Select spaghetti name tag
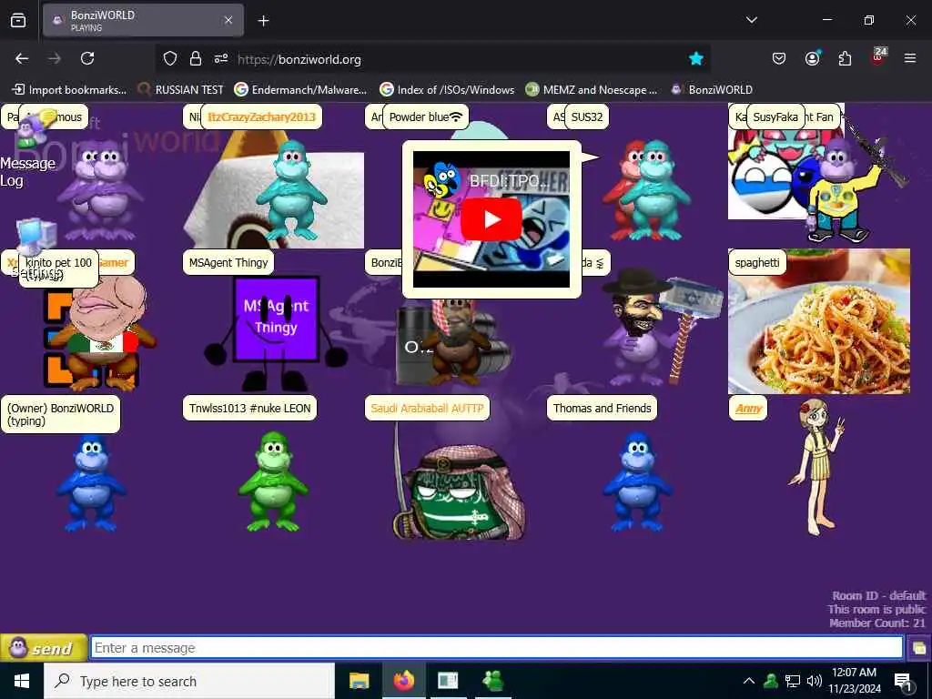932x699 pixels. (x=757, y=263)
